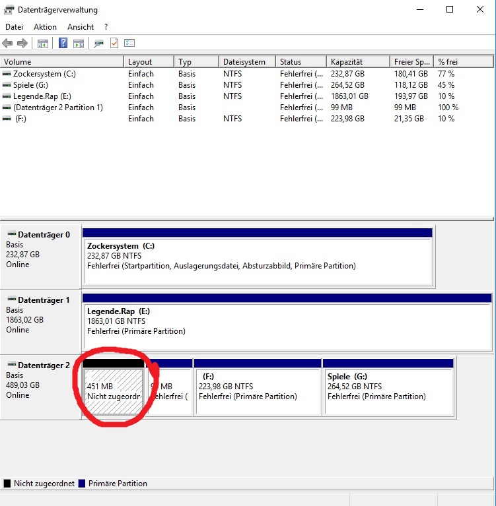Click the drive icon beside Spiele (G:) row

(x=7, y=85)
